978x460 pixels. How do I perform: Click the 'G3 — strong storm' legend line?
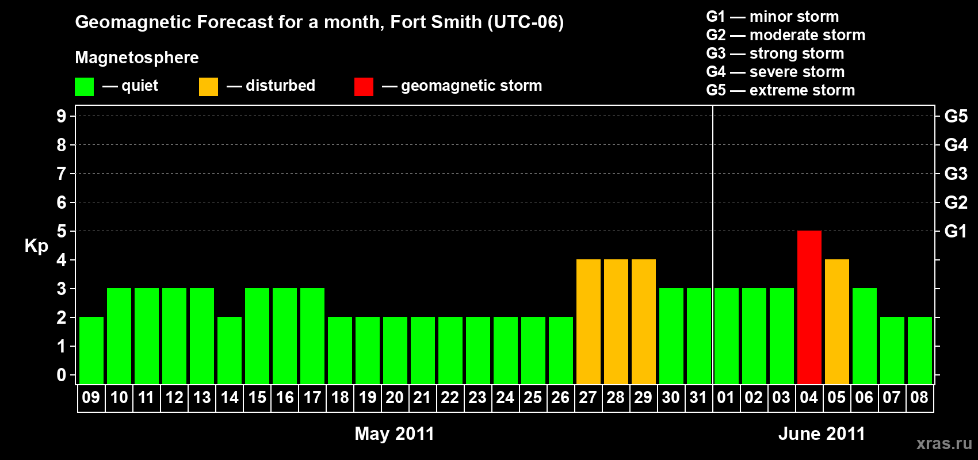tap(775, 53)
